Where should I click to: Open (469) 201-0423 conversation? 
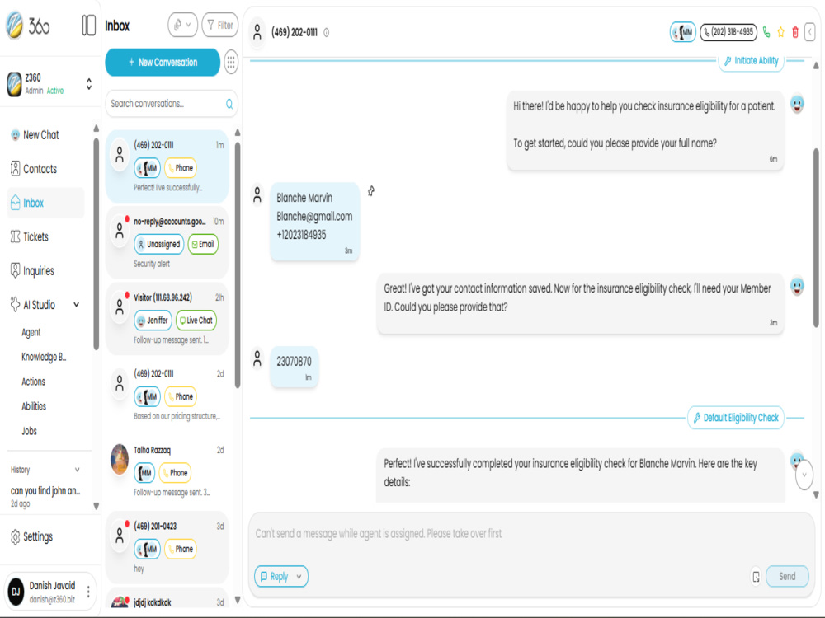(x=167, y=547)
